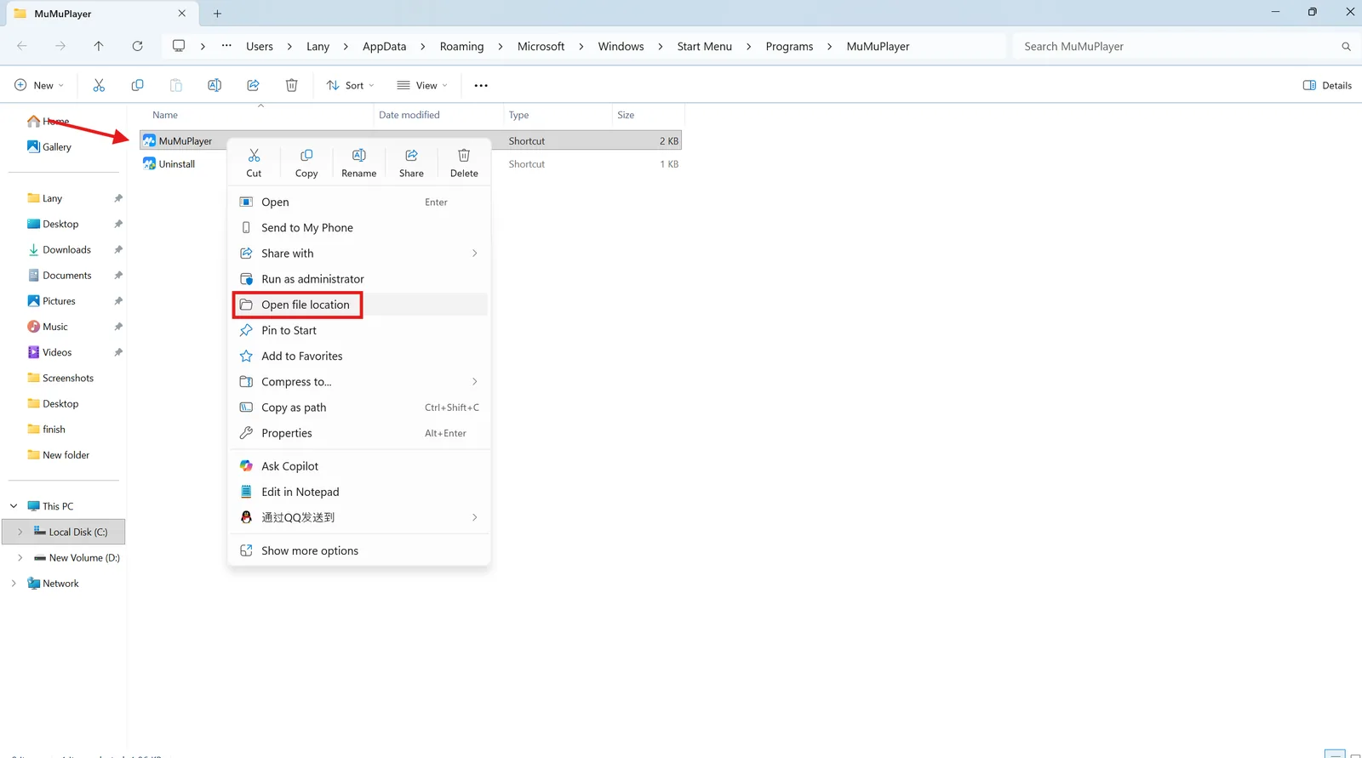Screen dimensions: 1362x758
Task: Navigate to Users breadcrumb
Action: (x=260, y=47)
